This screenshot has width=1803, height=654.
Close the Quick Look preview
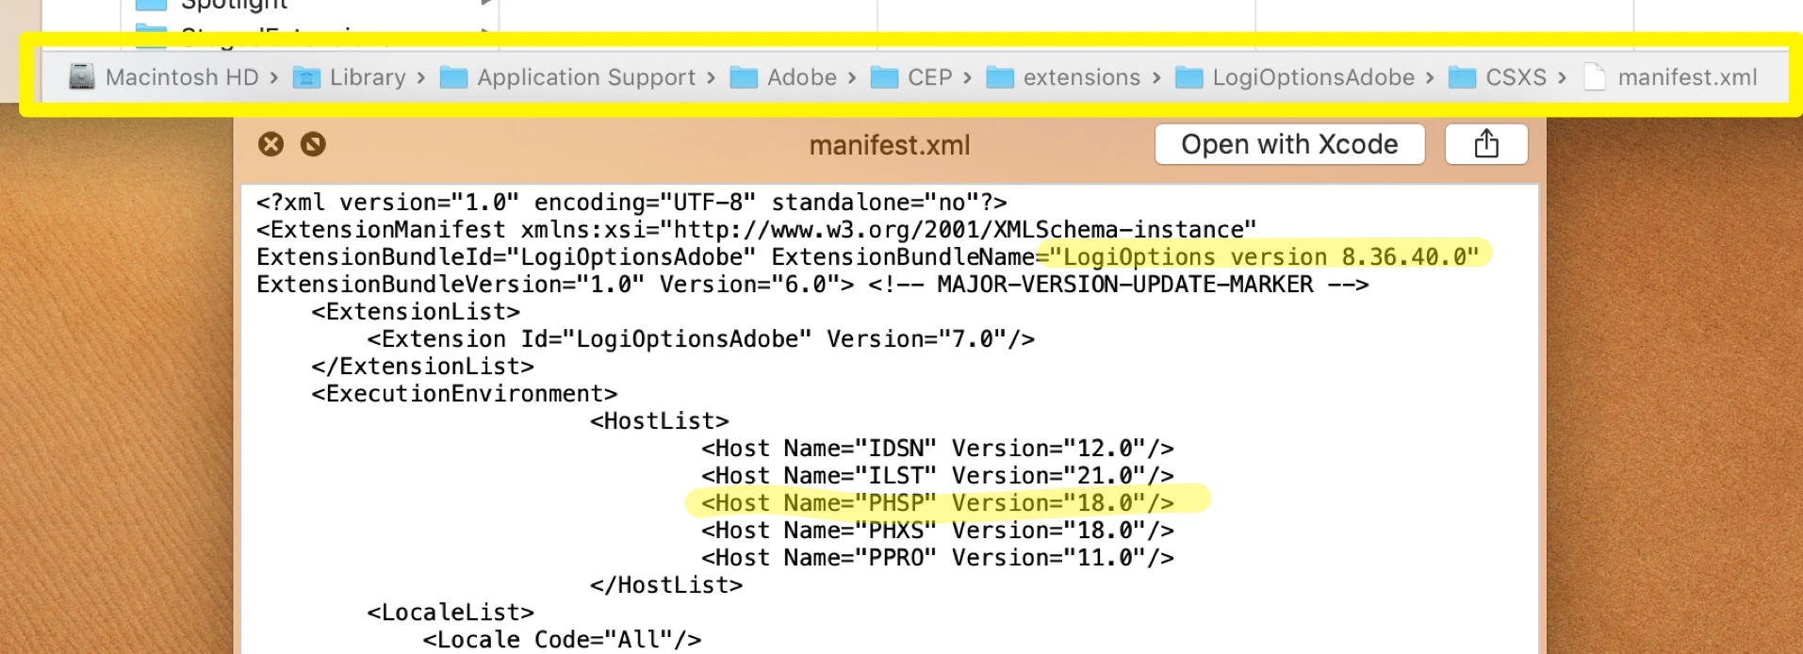(270, 144)
